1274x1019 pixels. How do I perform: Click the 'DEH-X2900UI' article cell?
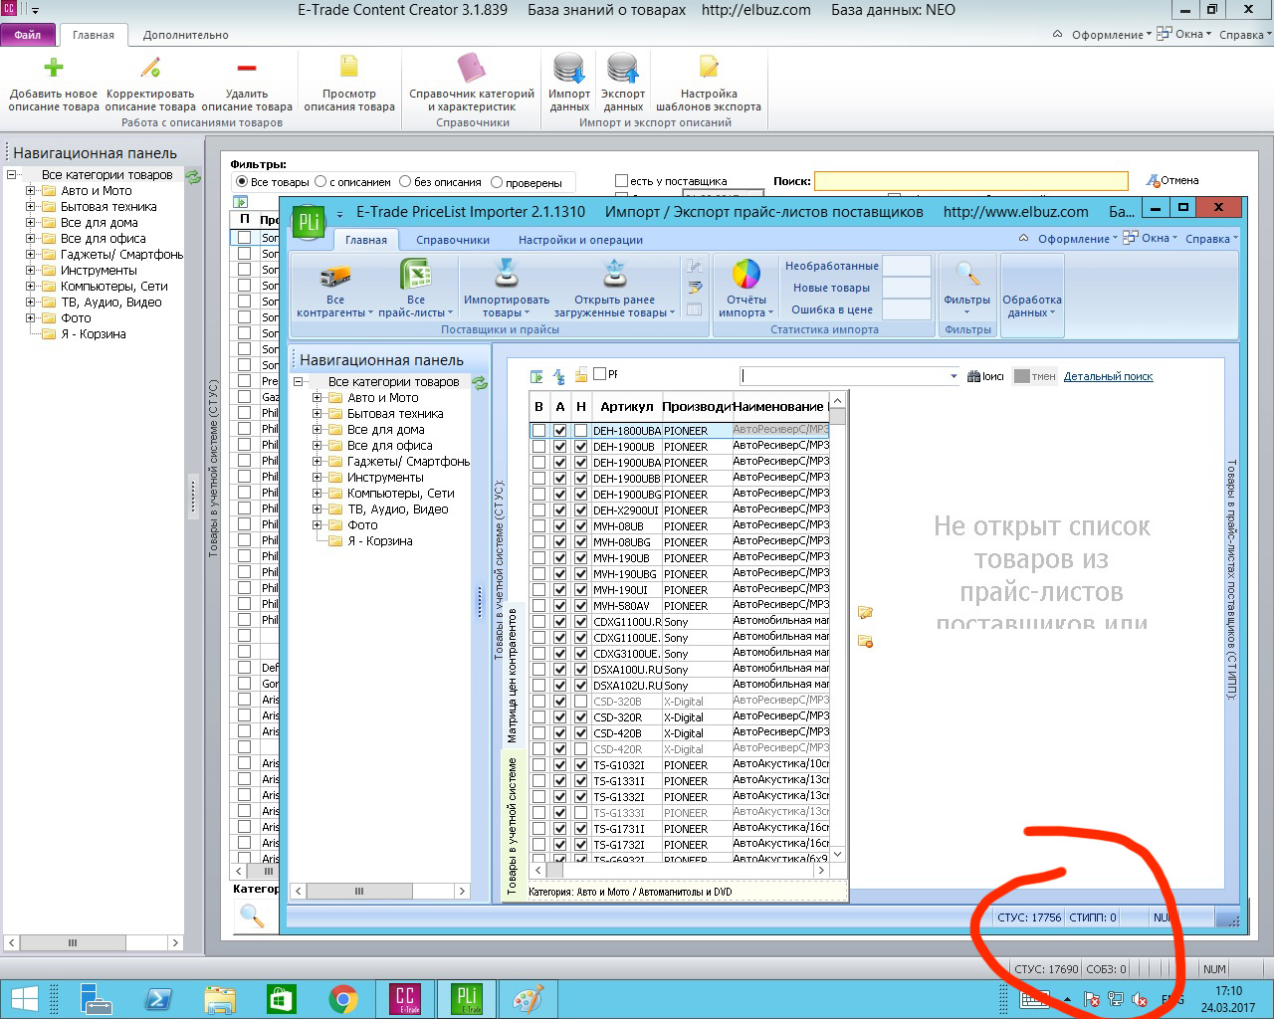[626, 510]
